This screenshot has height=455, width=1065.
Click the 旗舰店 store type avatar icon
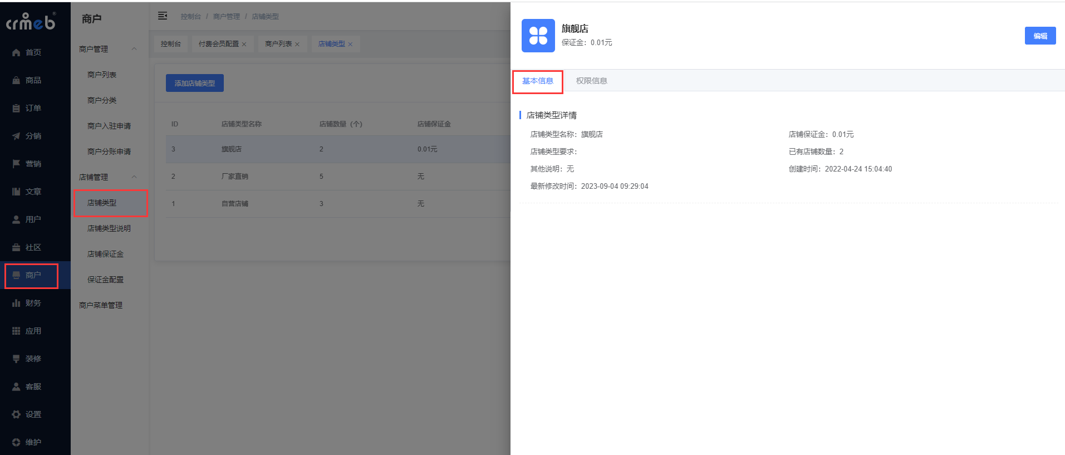[538, 36]
